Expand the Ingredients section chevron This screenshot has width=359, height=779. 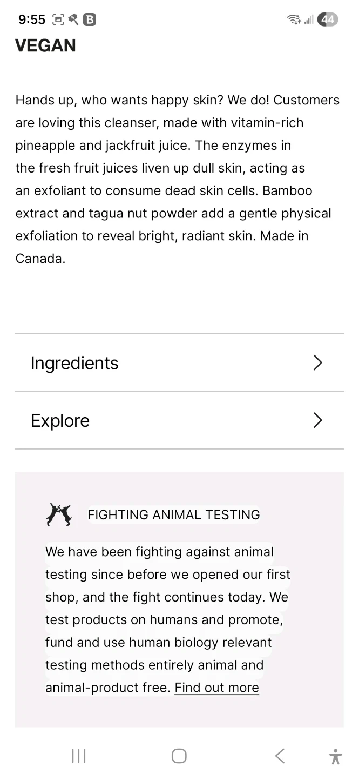317,363
